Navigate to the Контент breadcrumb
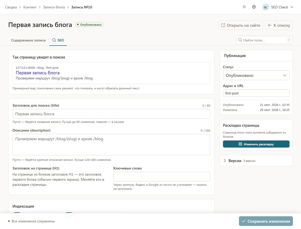 click(x=30, y=7)
